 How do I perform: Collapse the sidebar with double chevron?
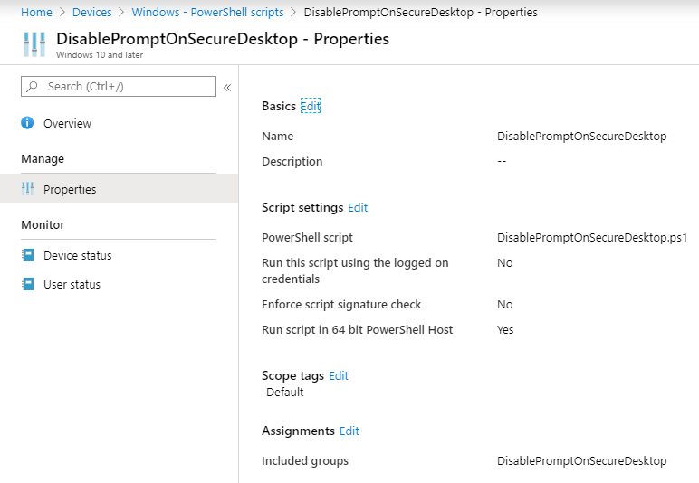[227, 87]
